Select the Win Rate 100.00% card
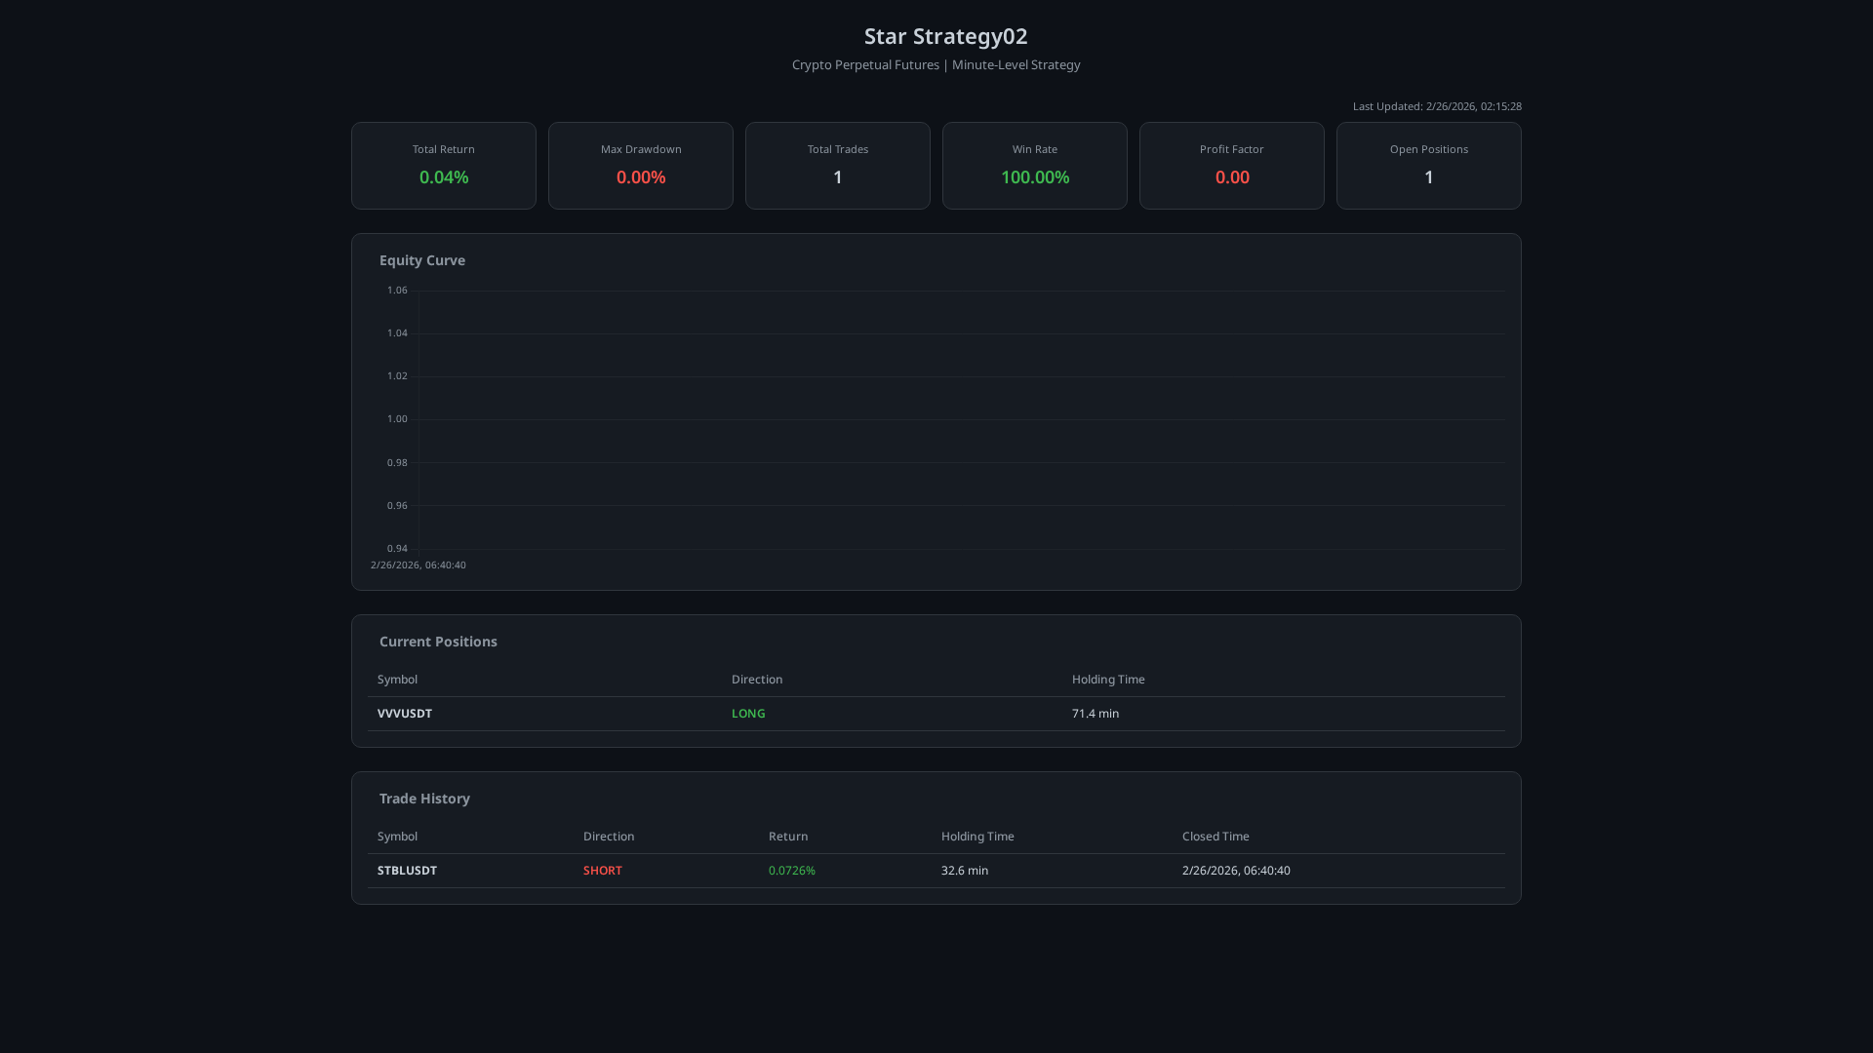Image resolution: width=1873 pixels, height=1053 pixels. [1034, 165]
